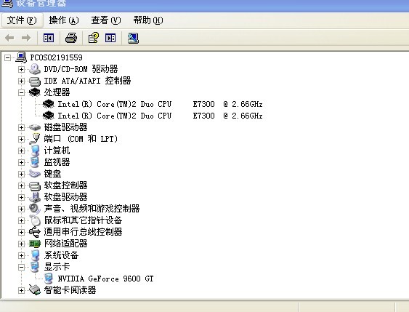This screenshot has width=409, height=312.
Task: Select the 网络适配器 label
Action: 65,244
